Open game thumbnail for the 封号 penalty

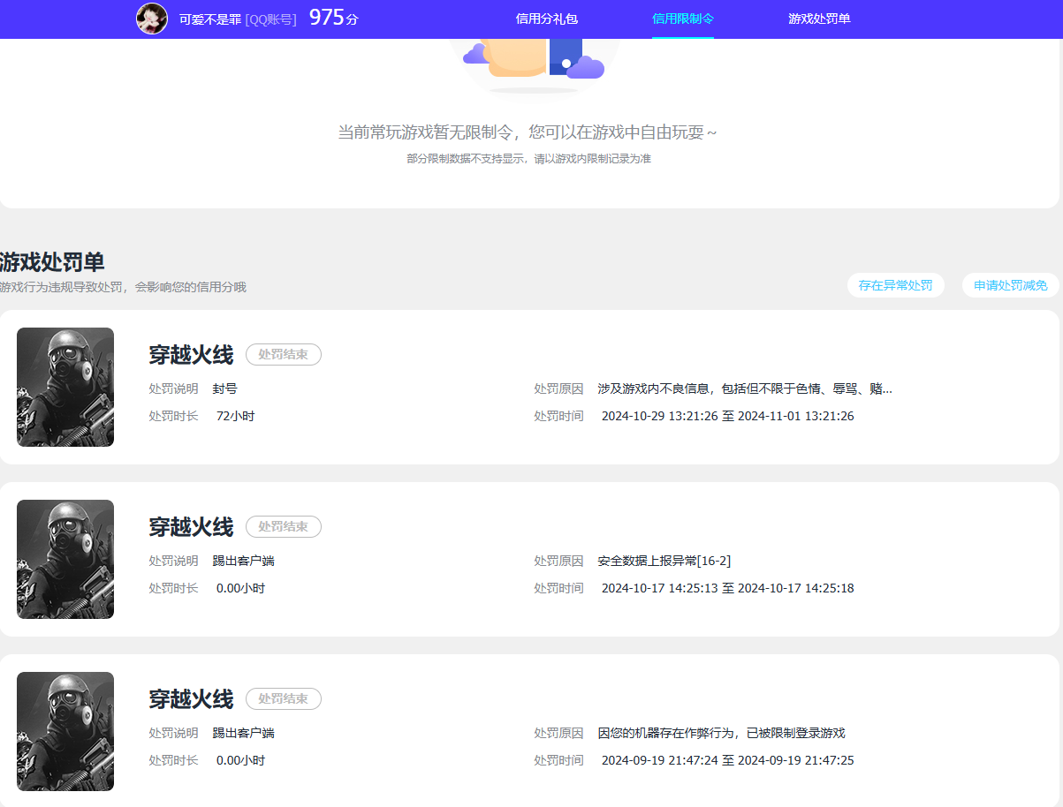[65, 387]
